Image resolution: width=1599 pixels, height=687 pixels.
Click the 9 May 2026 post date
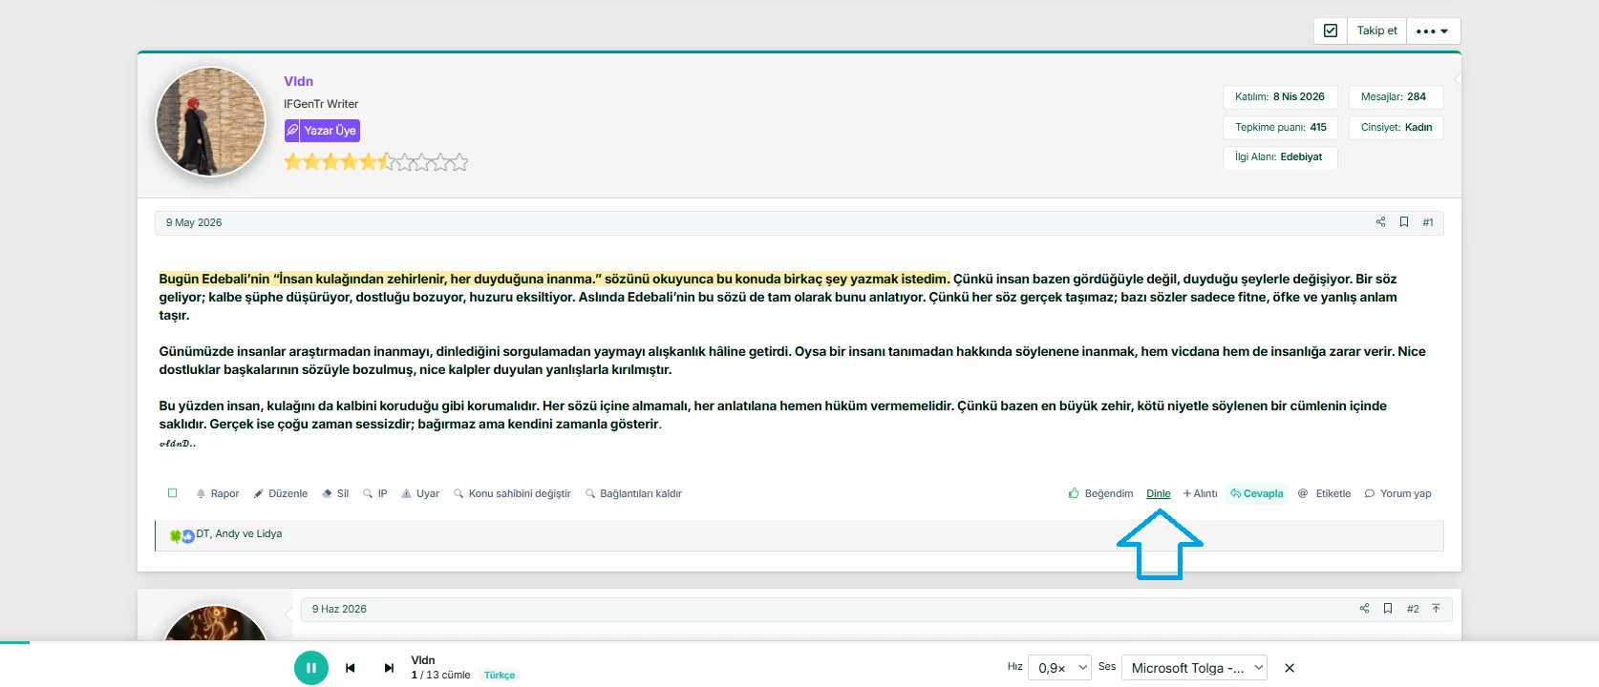[x=194, y=222]
